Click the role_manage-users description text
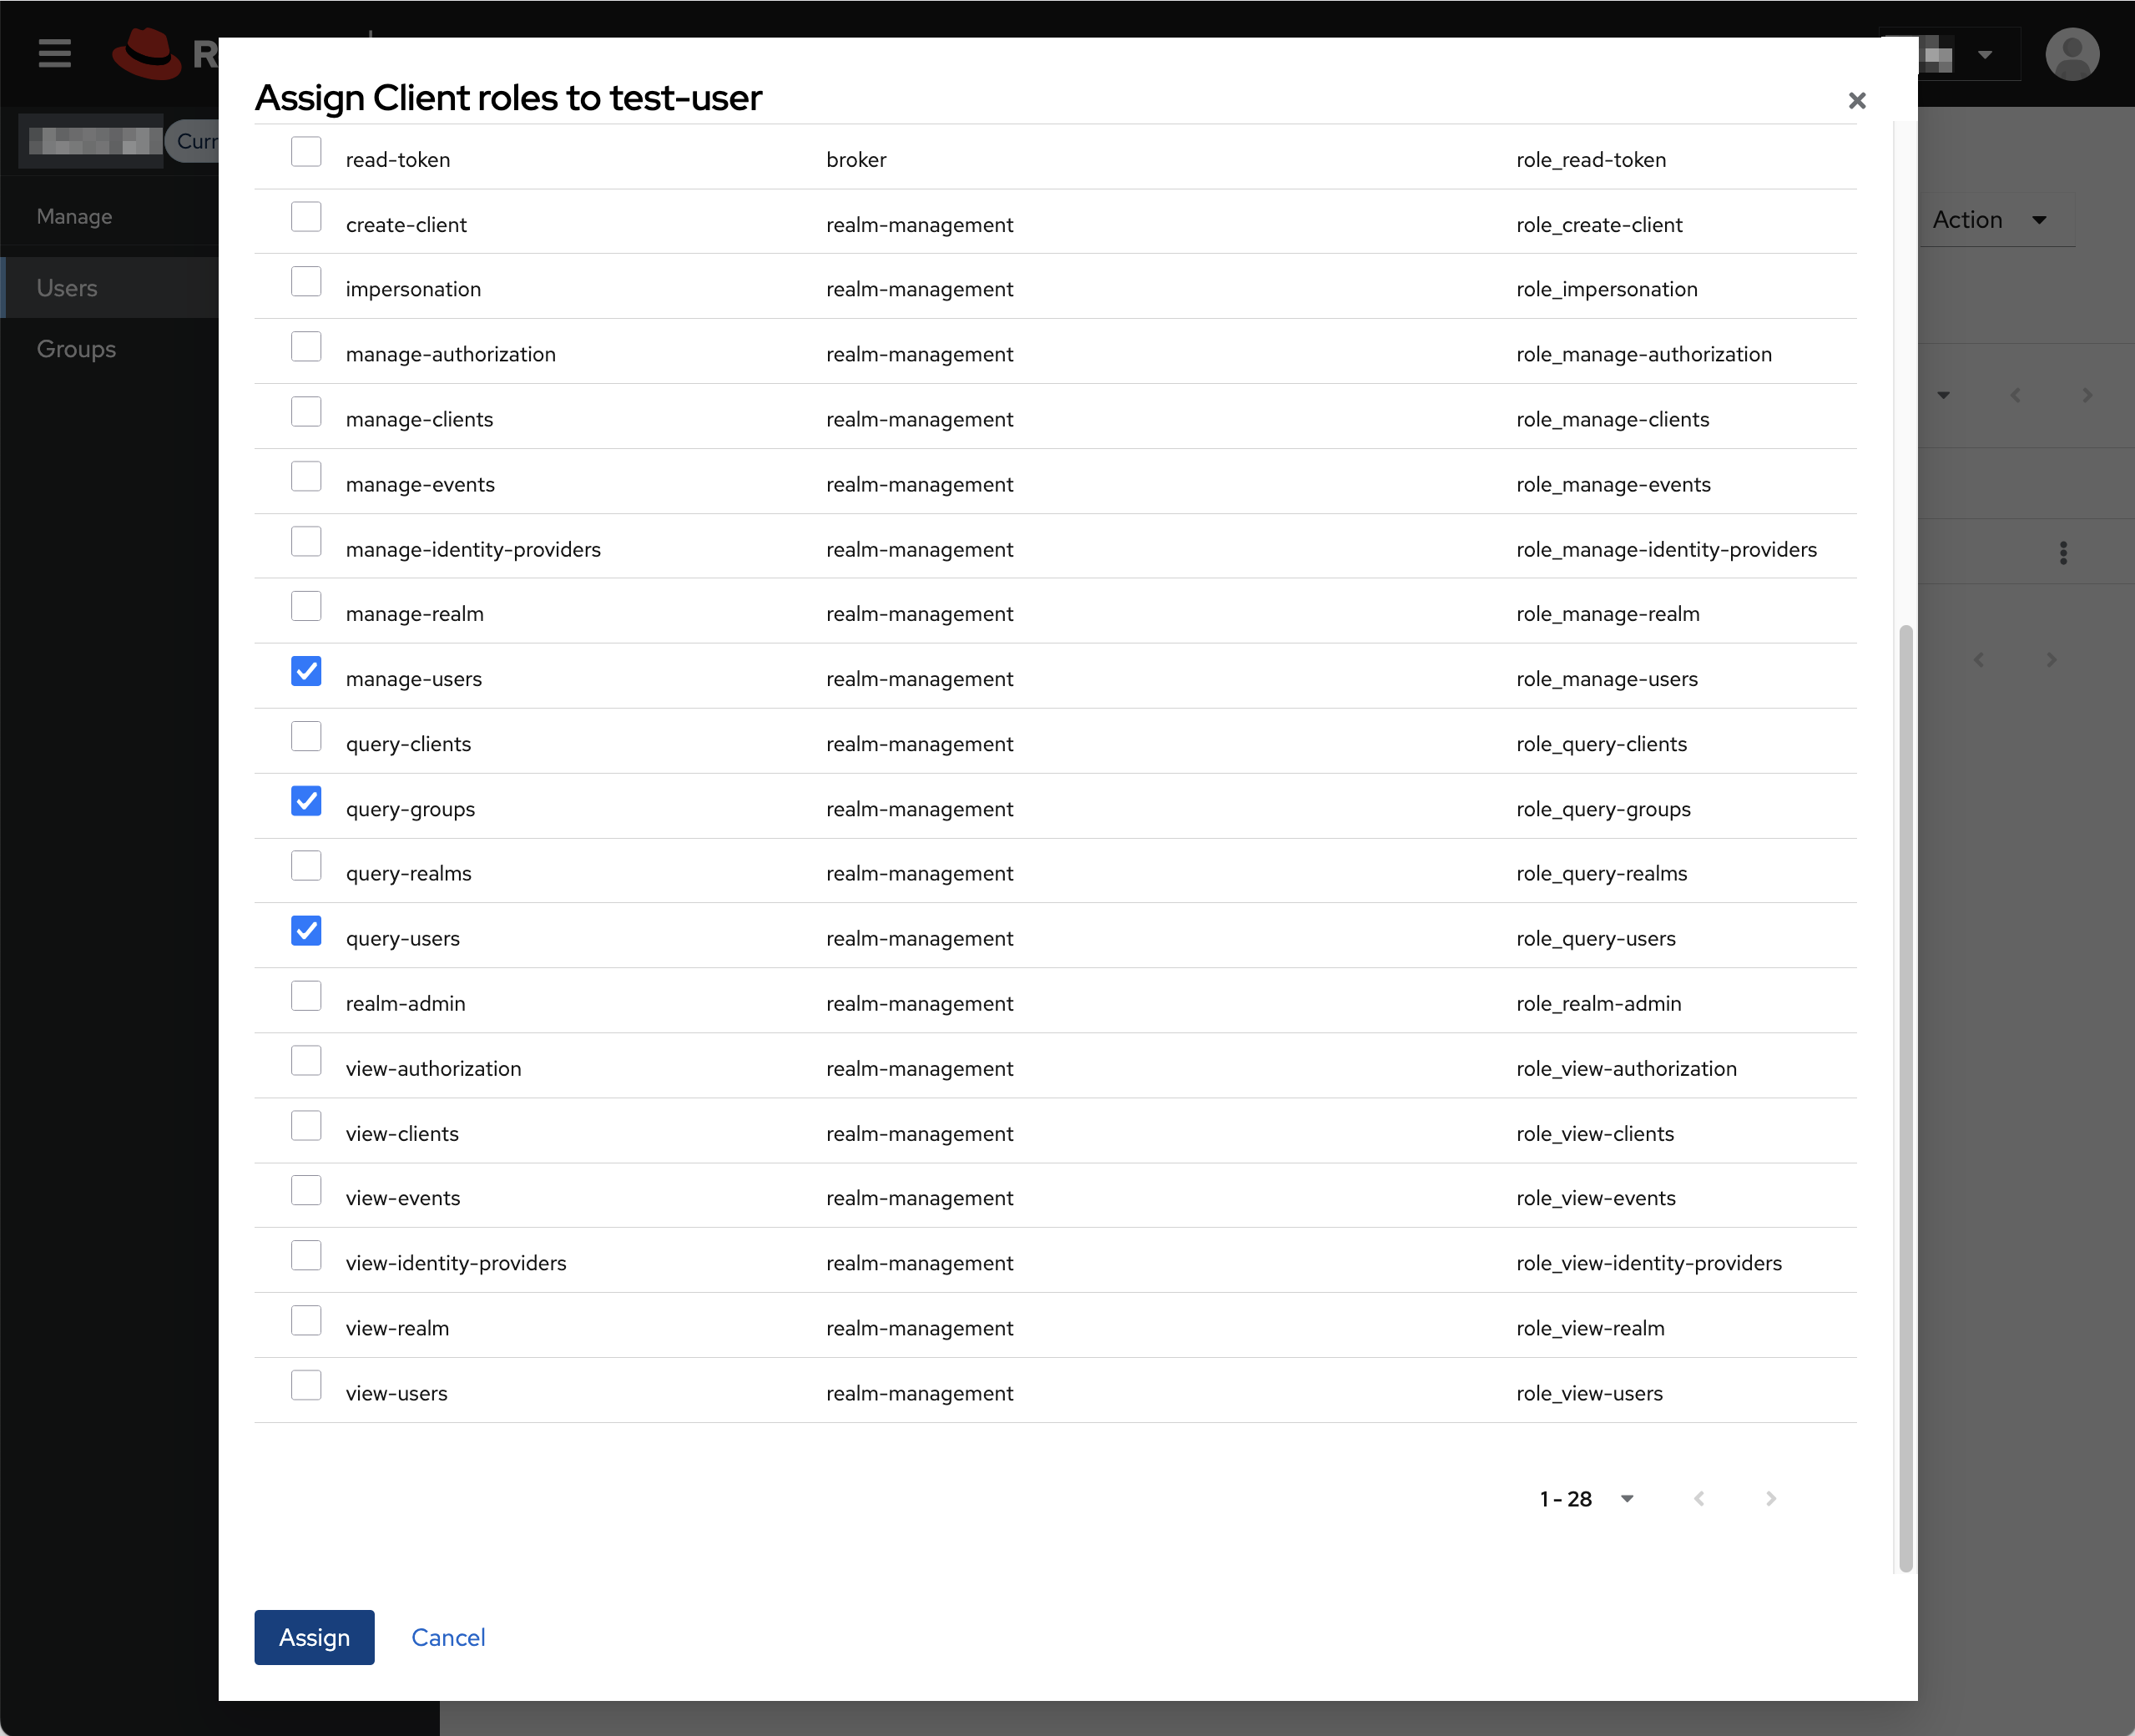This screenshot has height=1736, width=2135. click(1606, 679)
